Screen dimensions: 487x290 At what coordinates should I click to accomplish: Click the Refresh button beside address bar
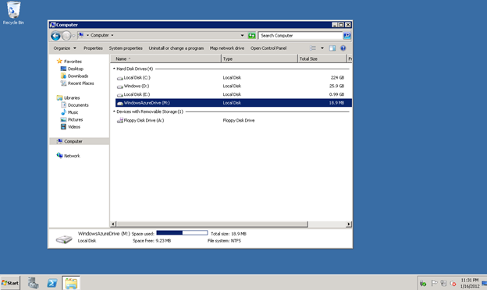click(251, 36)
